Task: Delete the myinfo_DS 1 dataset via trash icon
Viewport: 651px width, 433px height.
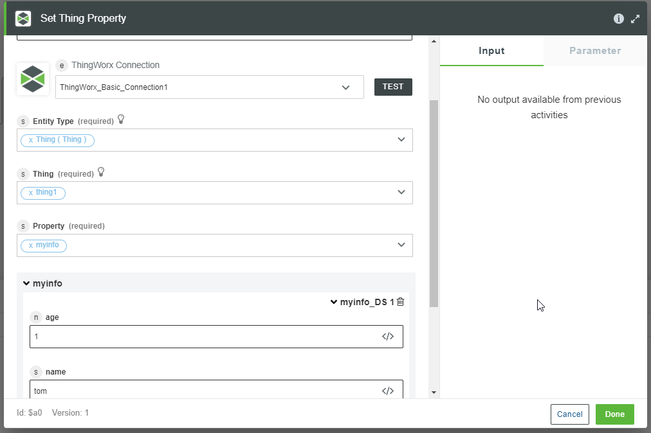Action: pos(400,301)
